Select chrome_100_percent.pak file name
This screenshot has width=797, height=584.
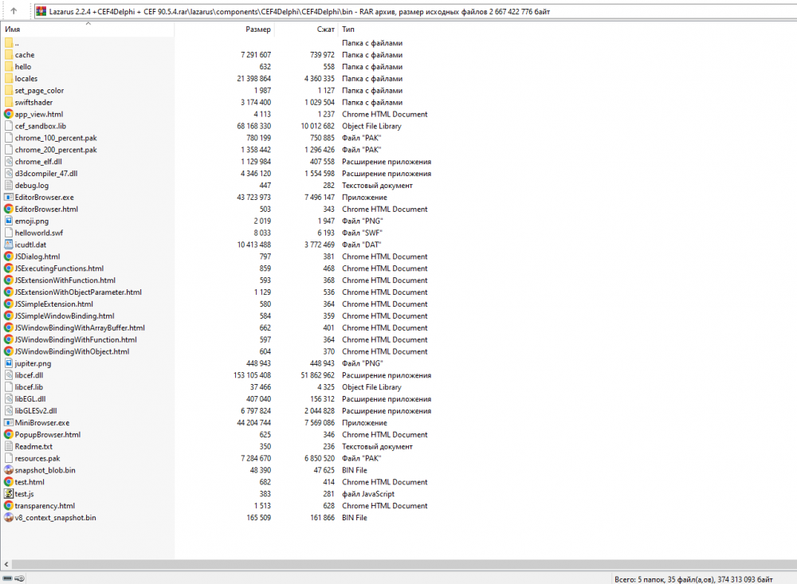point(56,138)
